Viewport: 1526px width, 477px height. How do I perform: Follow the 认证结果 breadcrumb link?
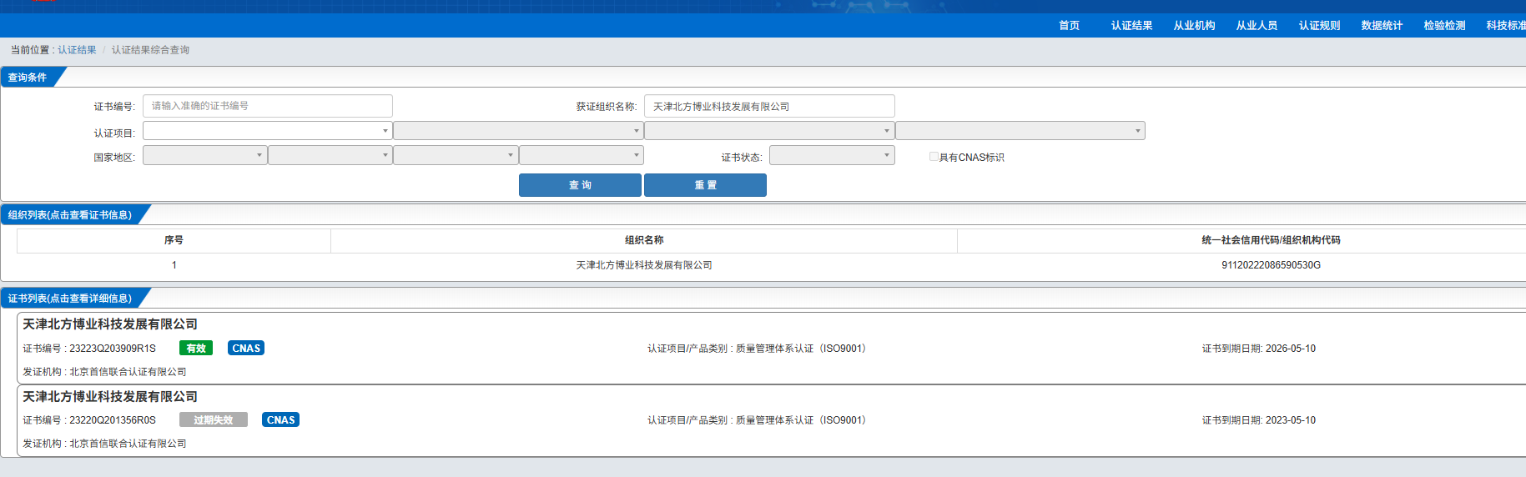(x=77, y=50)
